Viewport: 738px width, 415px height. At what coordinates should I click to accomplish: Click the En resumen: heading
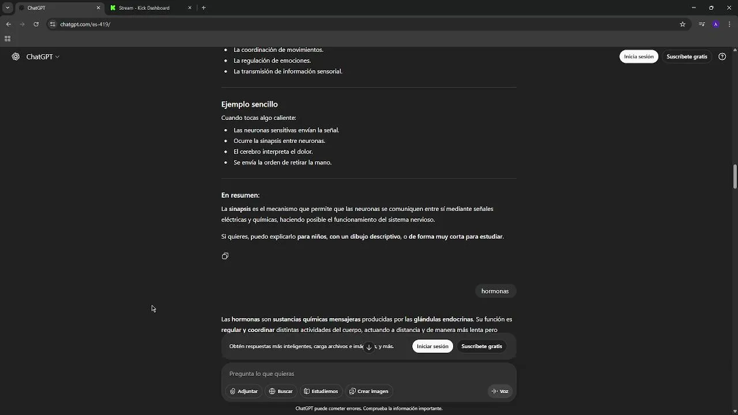(x=240, y=195)
